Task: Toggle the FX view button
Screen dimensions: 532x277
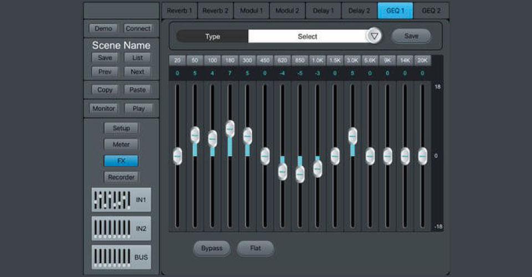Action: [x=121, y=161]
